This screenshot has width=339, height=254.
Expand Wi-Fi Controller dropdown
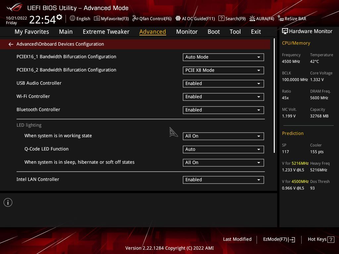click(223, 97)
